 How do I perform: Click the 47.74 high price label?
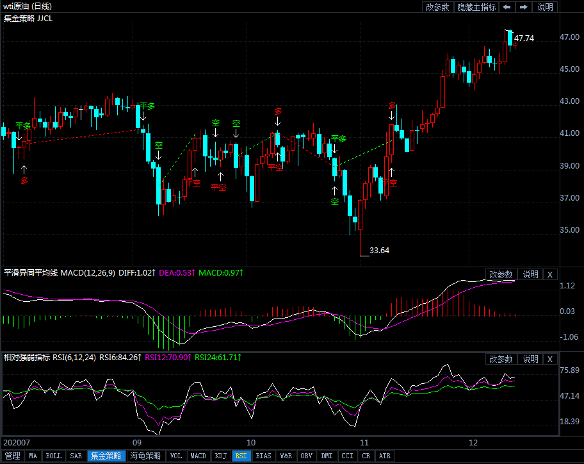[523, 38]
